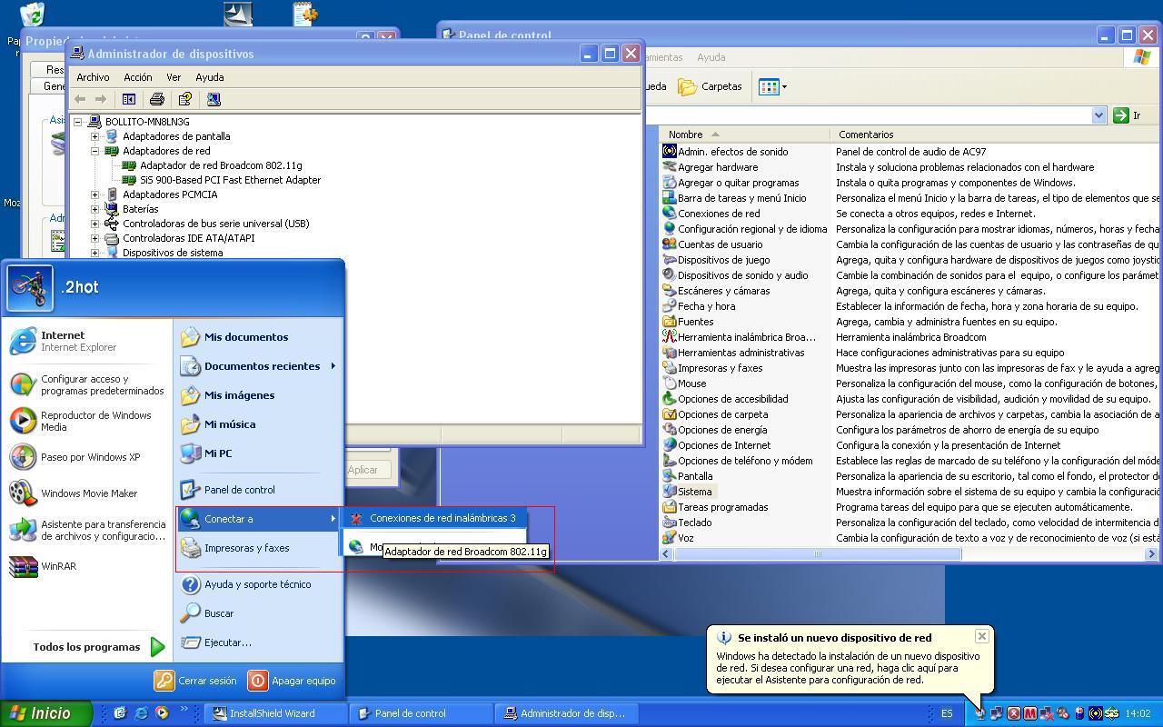Screen dimensions: 1163x727
Task: Open the Recycle Bin desktop icon
Action: coord(32,15)
